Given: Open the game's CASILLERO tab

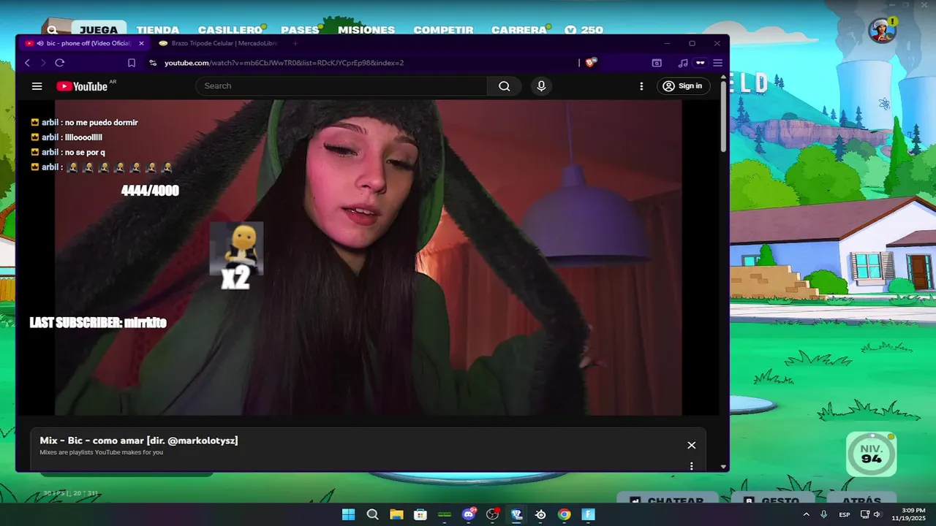Looking at the screenshot, I should click(230, 30).
